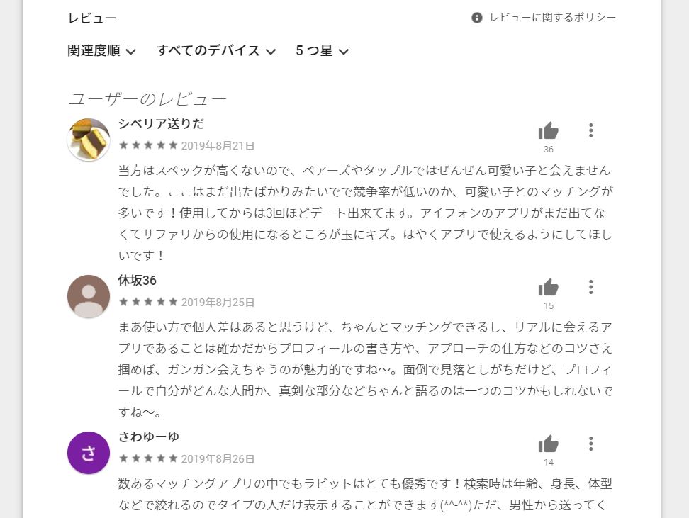Like the review by シベリア送りだ
The height and width of the screenshot is (518, 689).
click(x=548, y=130)
